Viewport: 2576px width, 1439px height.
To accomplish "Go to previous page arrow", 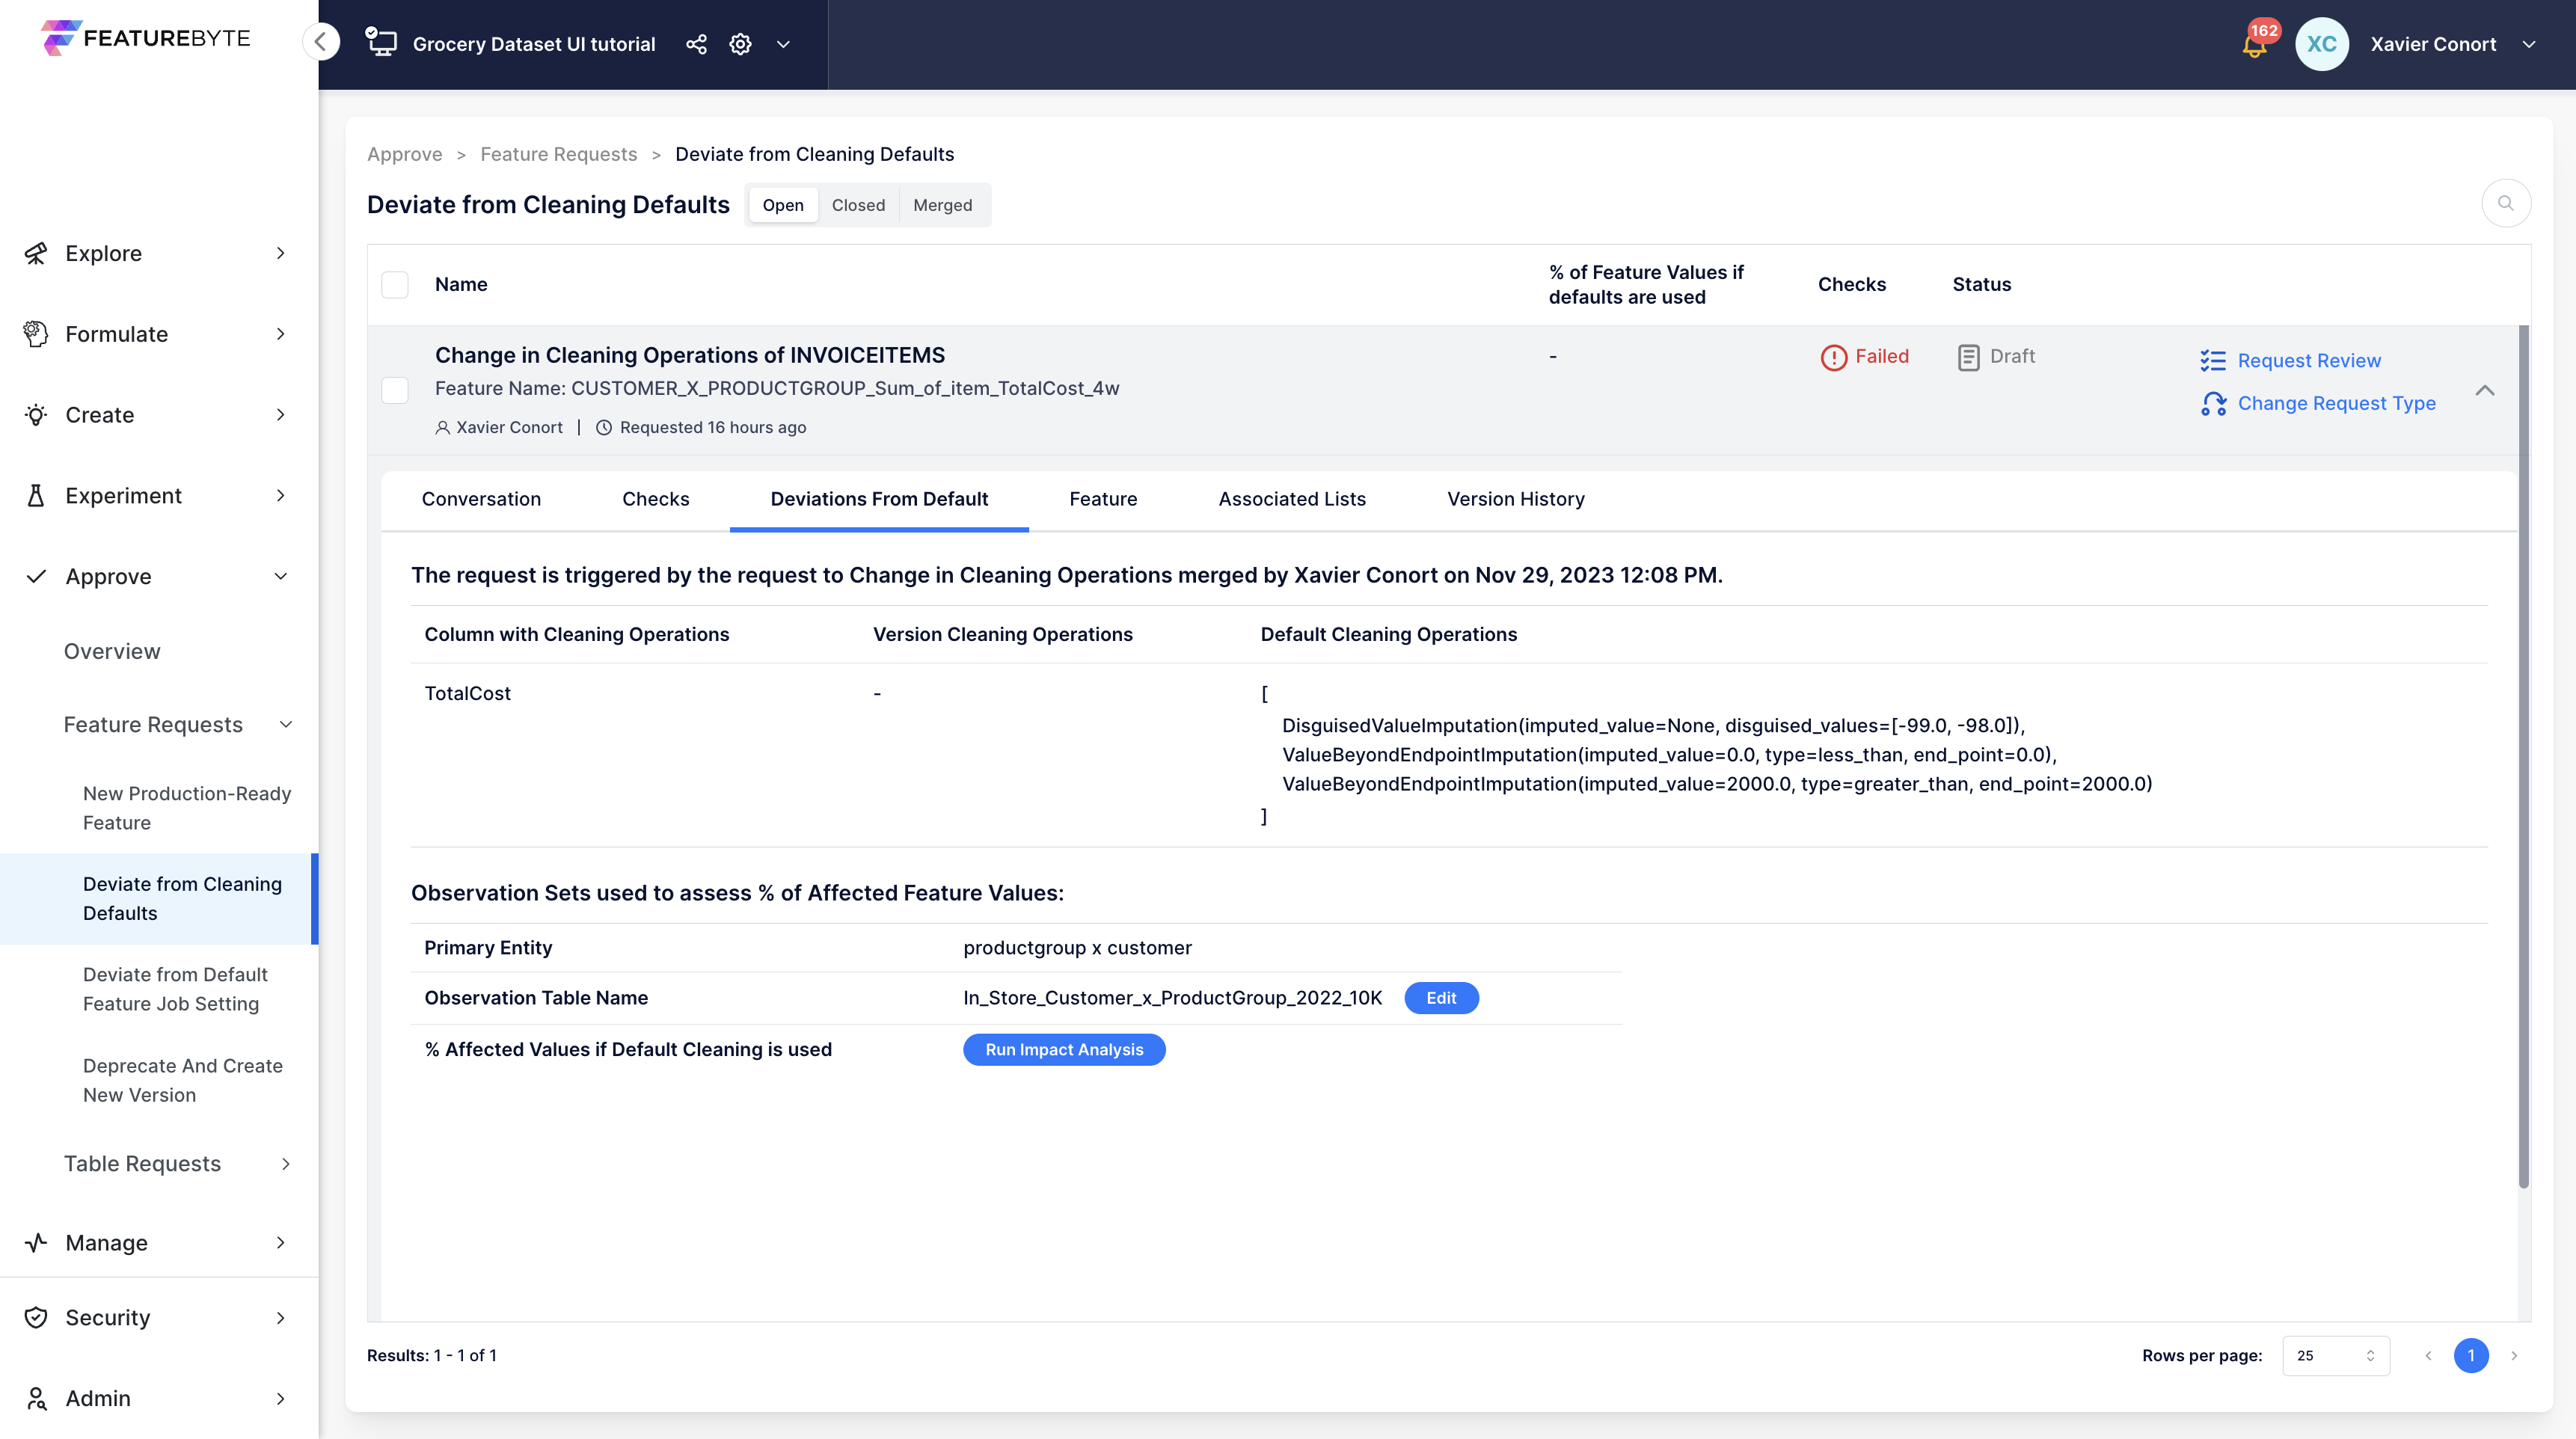I will 2428,1356.
